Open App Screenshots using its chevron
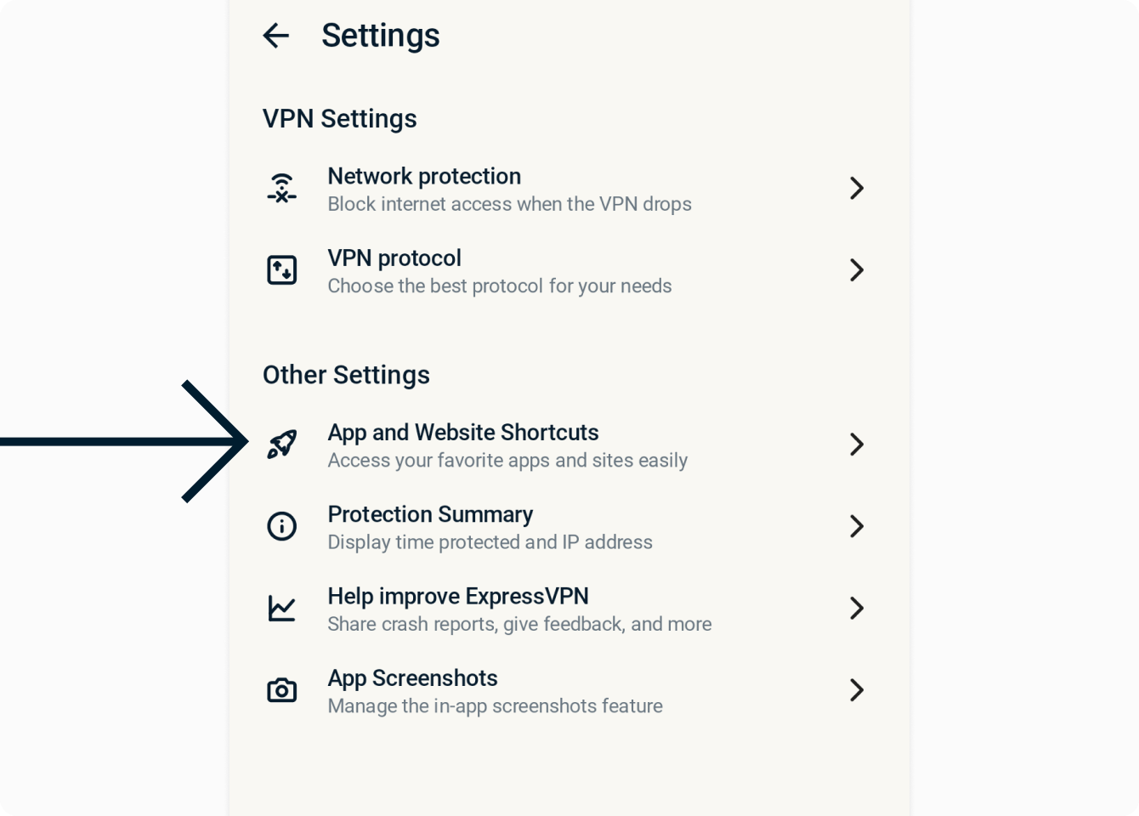Viewport: 1139px width, 816px height. click(857, 689)
